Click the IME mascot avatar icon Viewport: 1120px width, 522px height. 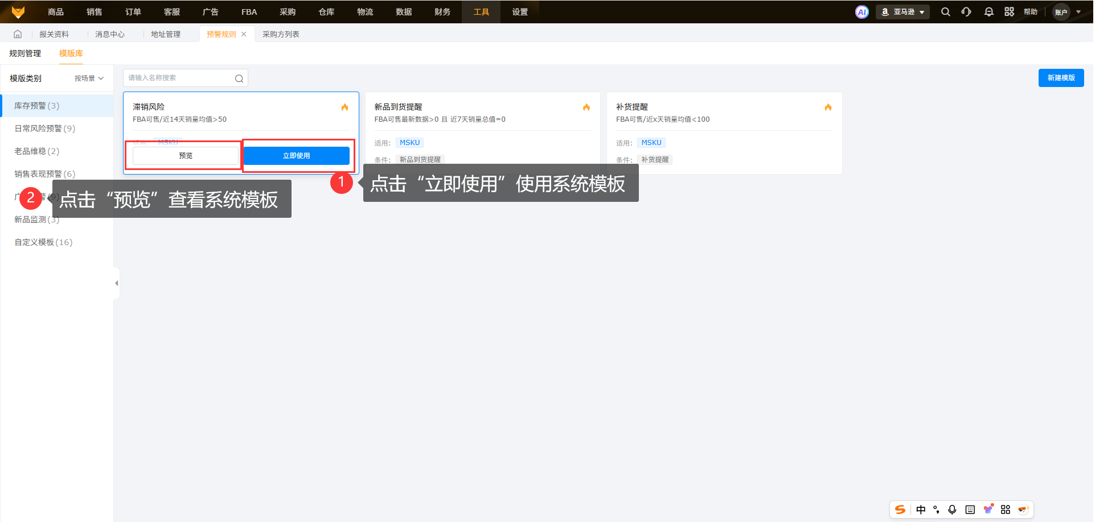1023,509
